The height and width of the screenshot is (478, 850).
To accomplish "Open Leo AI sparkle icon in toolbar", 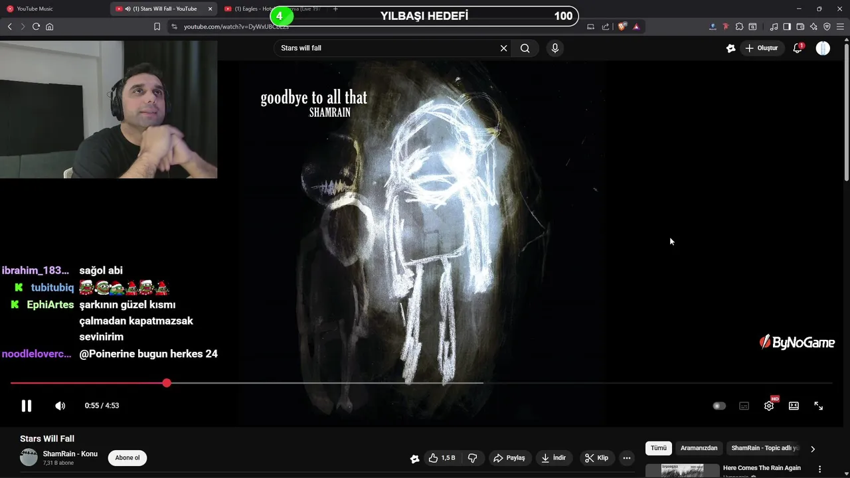I will [x=813, y=27].
